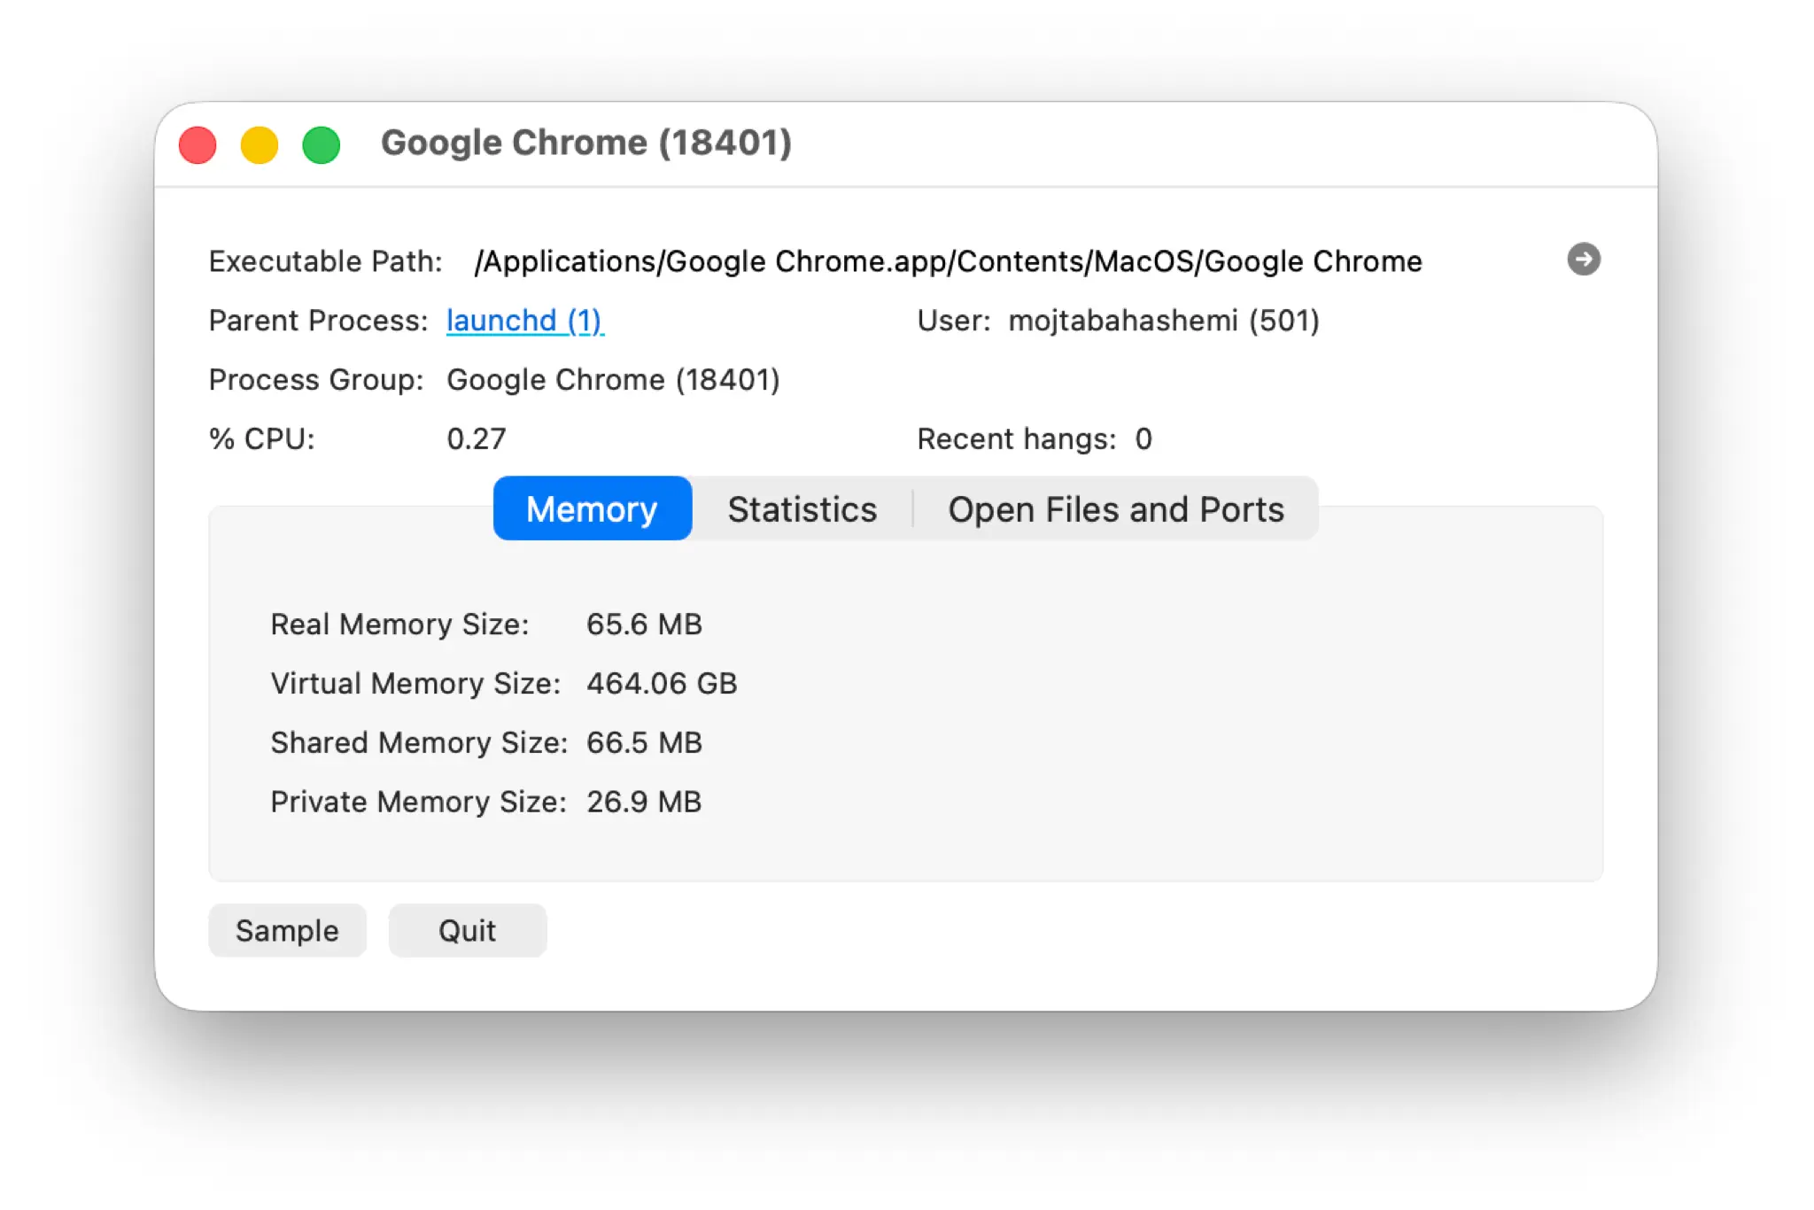The image size is (1814, 1210).
Task: Quit the process with Quit button
Action: click(468, 930)
